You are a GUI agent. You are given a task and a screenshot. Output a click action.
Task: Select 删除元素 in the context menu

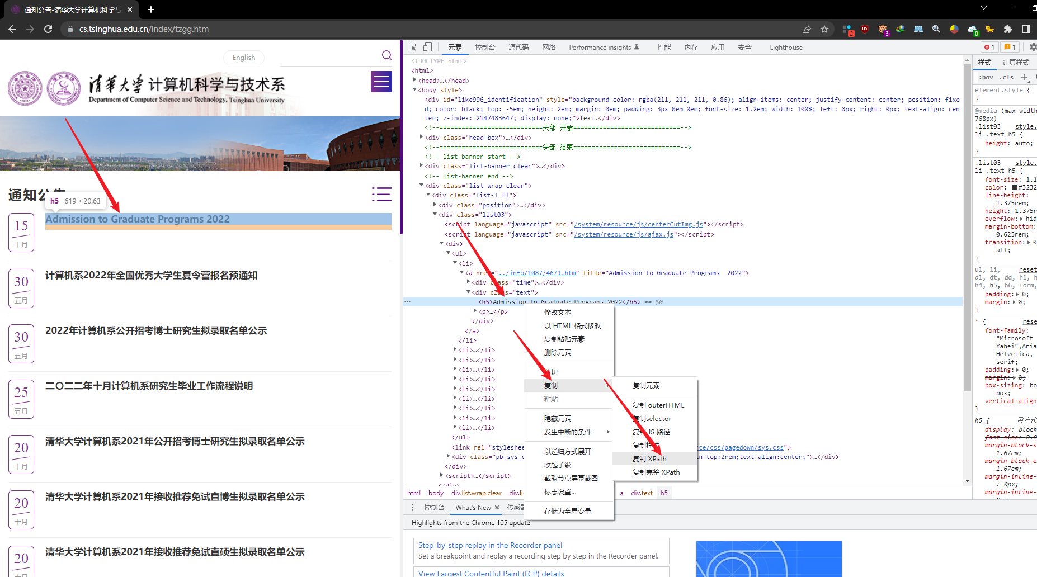569,352
